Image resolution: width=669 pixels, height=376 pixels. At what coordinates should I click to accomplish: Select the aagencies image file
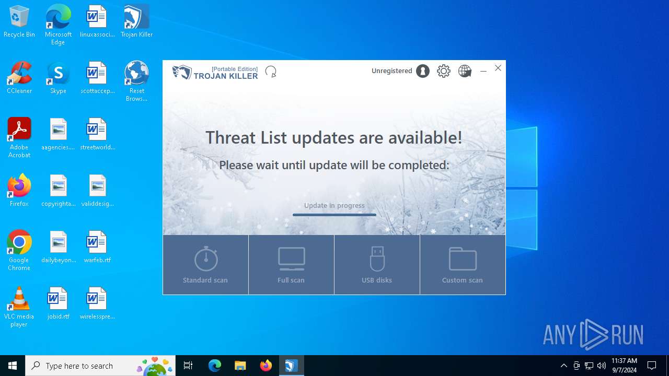click(x=58, y=135)
